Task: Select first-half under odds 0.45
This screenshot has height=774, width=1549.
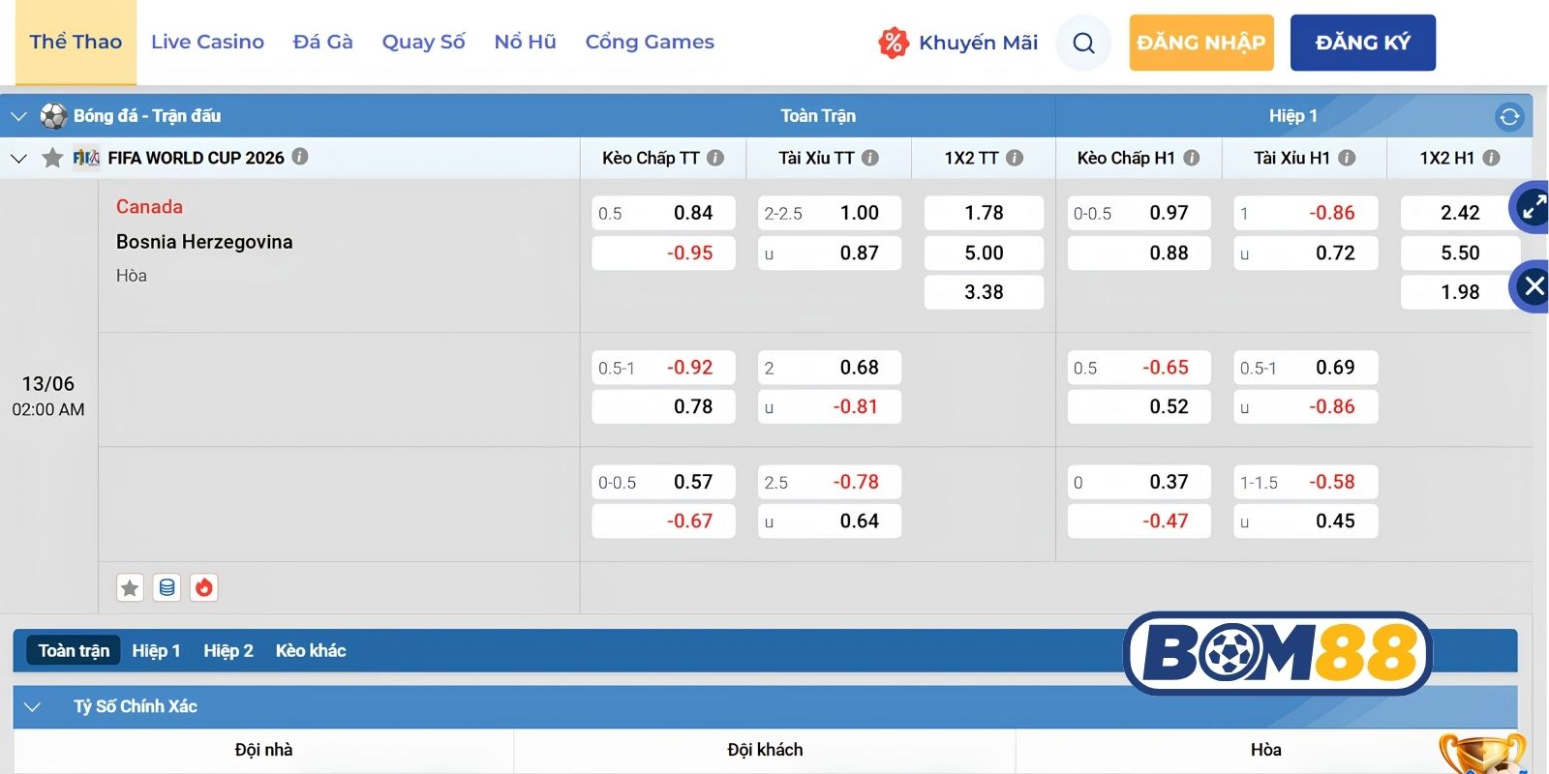Action: [x=1305, y=521]
